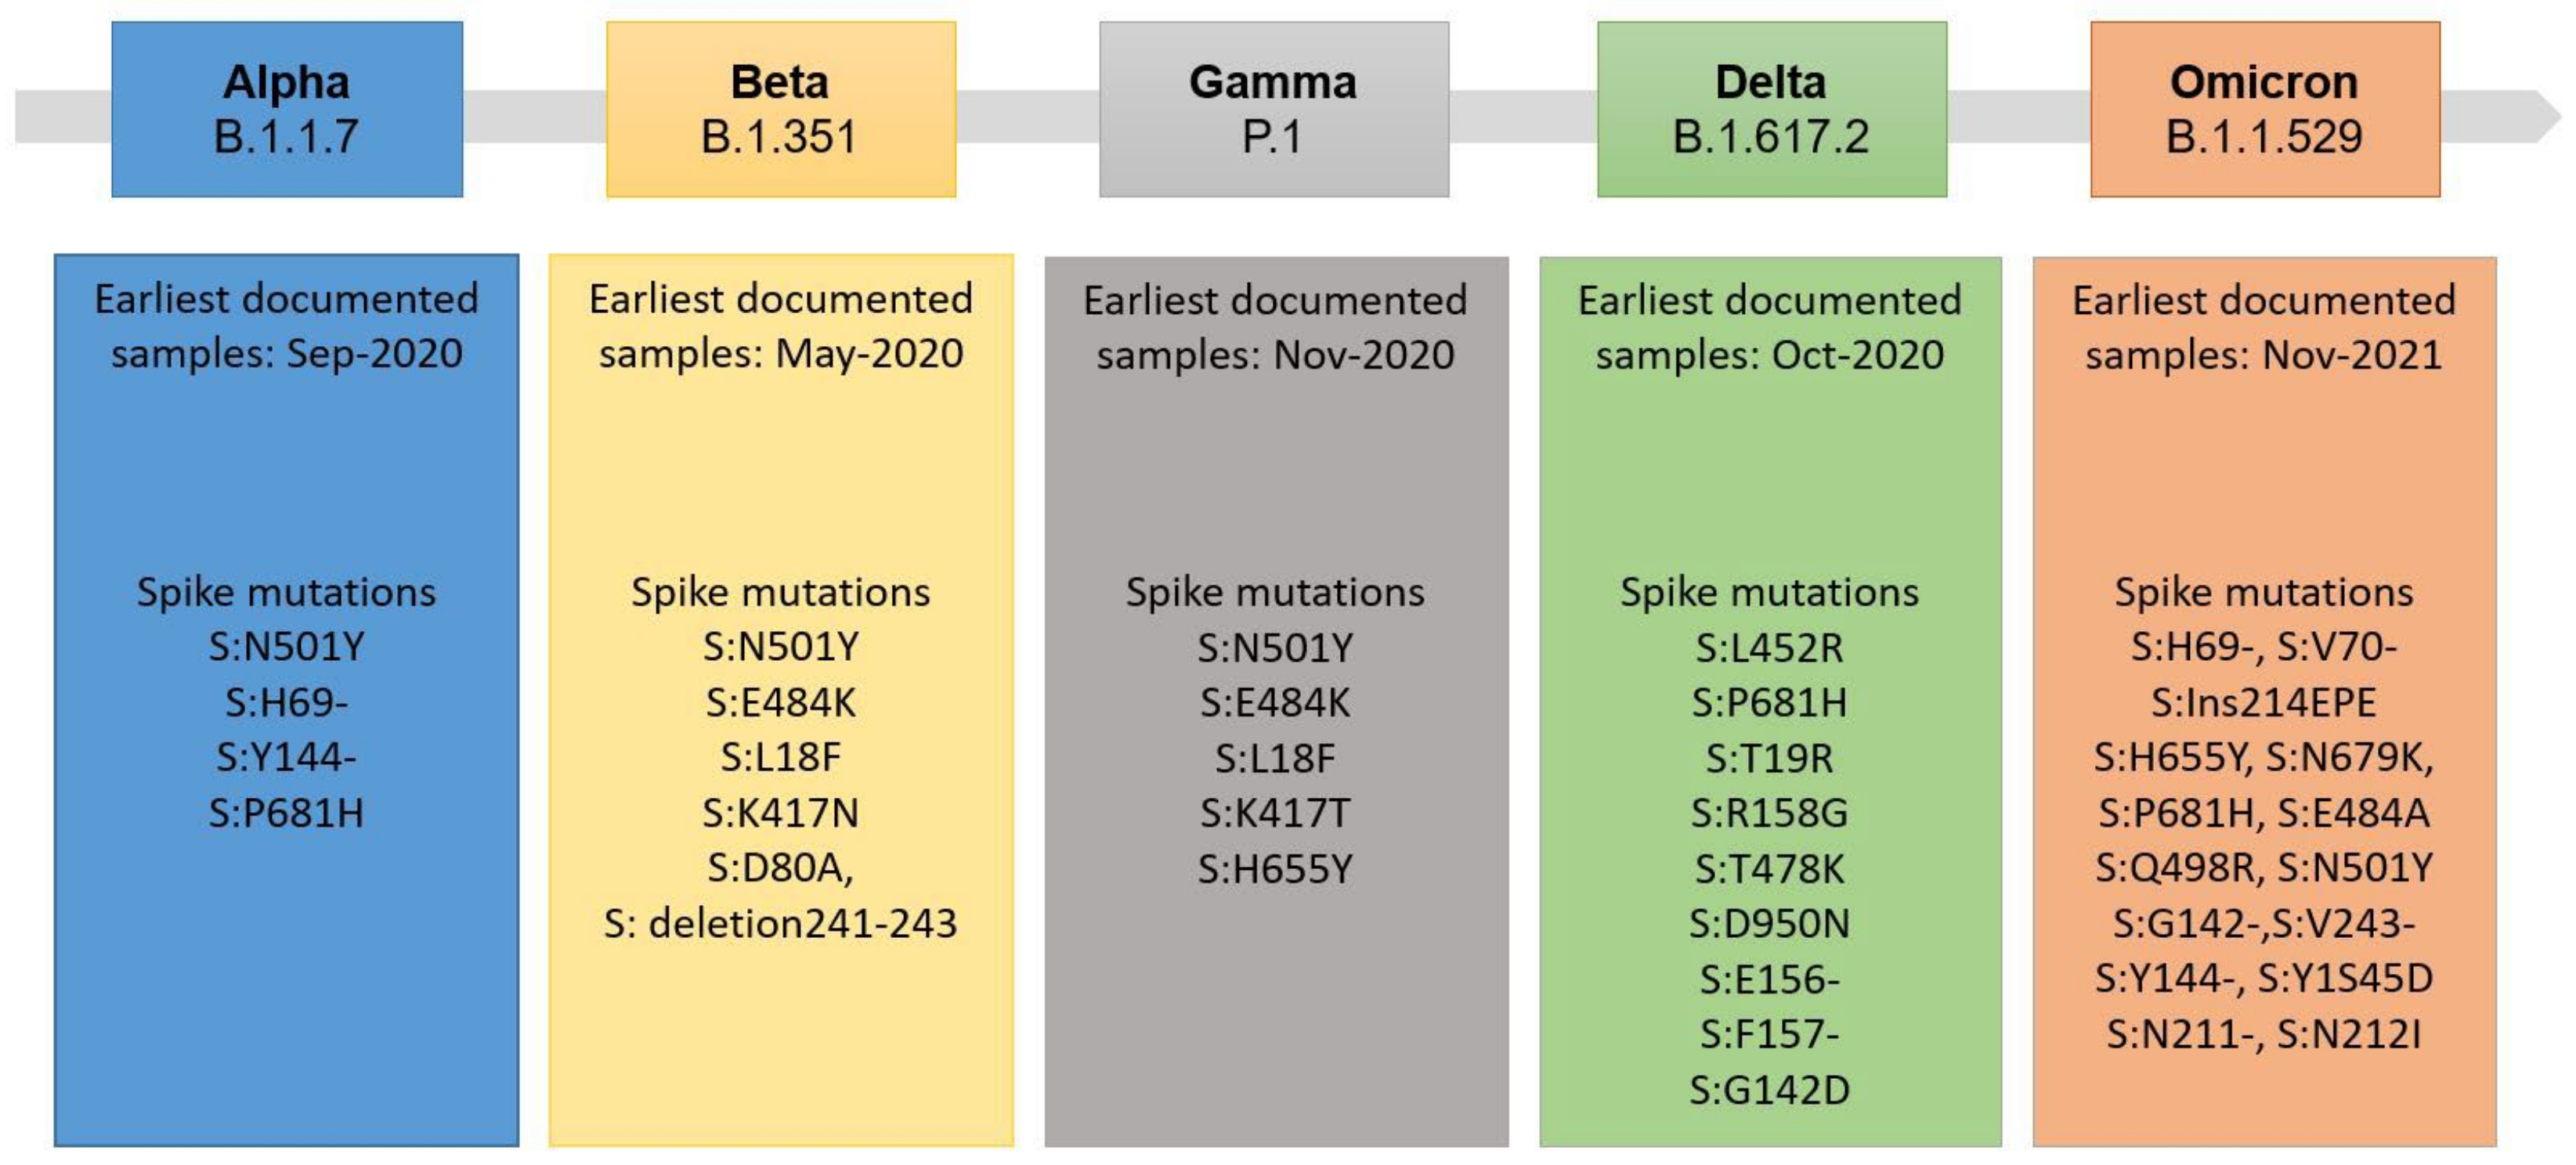Select the Delta B.1.617.2 header box
The height and width of the screenshot is (1165, 2576).
point(1771,109)
